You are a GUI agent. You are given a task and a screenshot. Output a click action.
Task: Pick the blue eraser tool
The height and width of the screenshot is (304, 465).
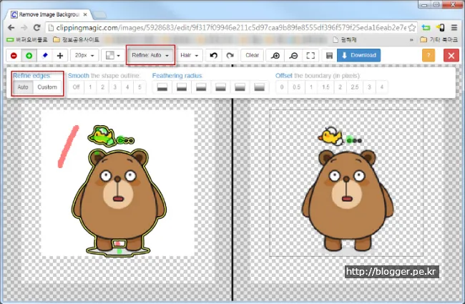pyautogui.click(x=44, y=55)
